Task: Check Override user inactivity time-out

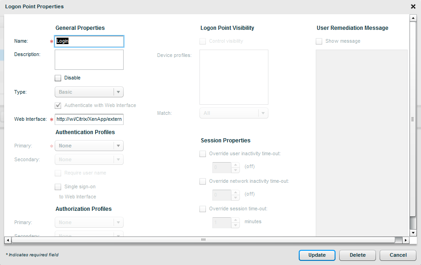Action: (x=203, y=154)
